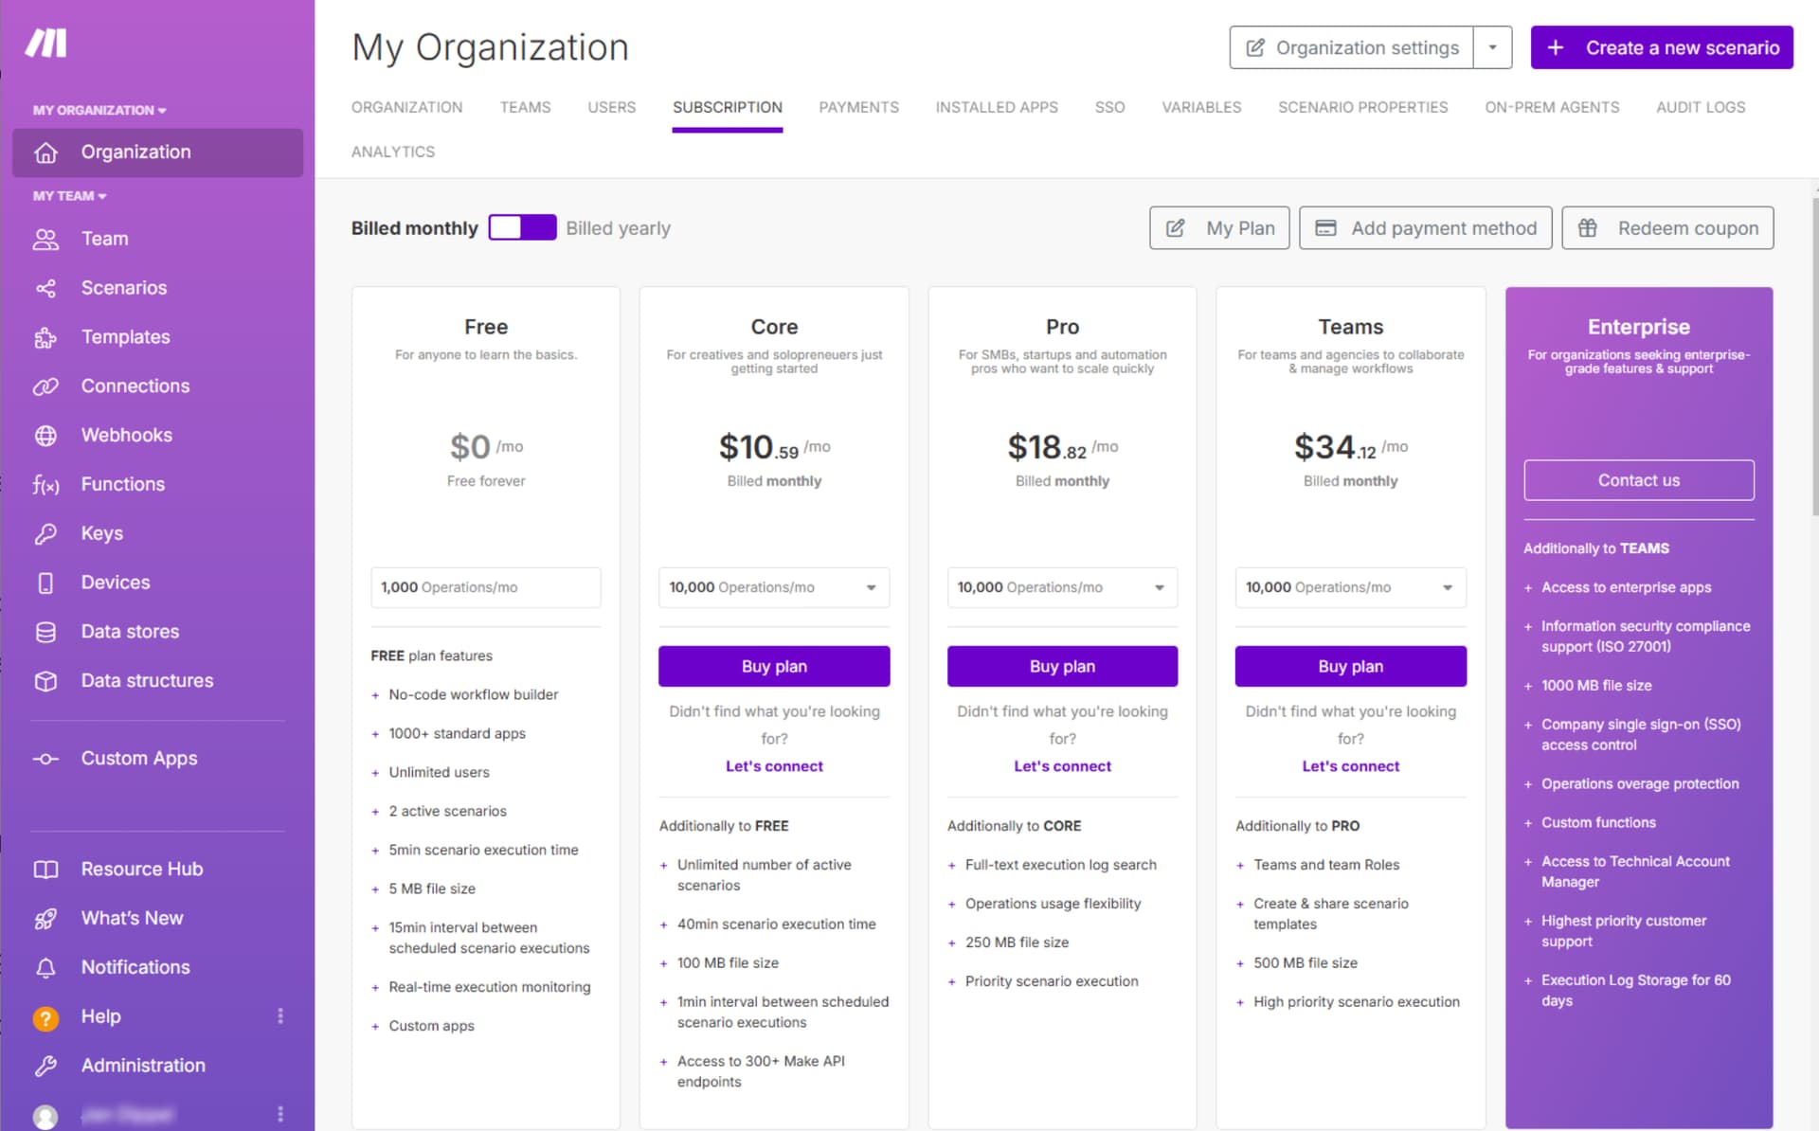Open the Teams plan operations dropdown
The width and height of the screenshot is (1819, 1131).
coord(1350,587)
